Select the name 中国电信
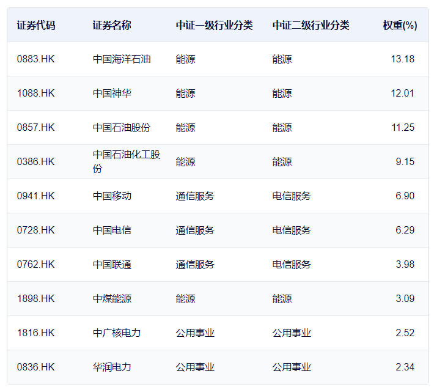Viewport: 434px width, 390px height. point(112,230)
